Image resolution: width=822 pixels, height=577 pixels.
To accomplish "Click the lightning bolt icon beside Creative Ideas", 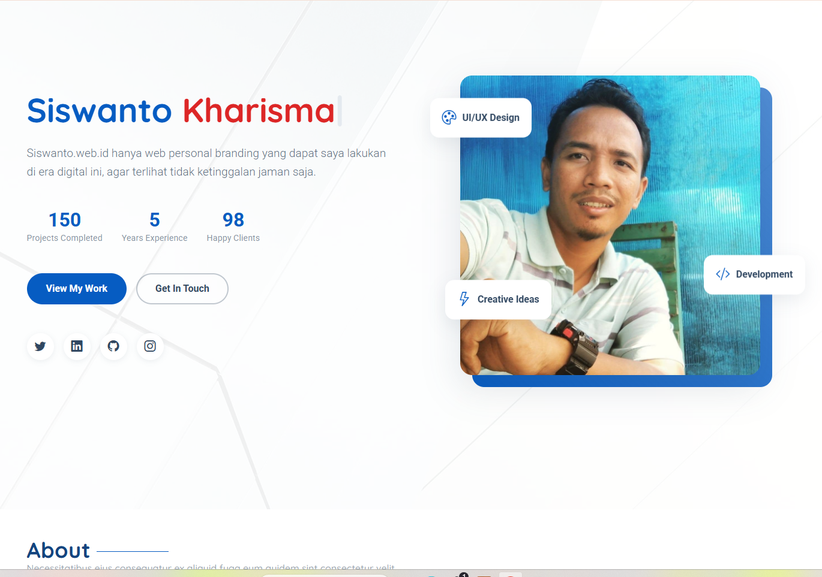I will point(464,299).
